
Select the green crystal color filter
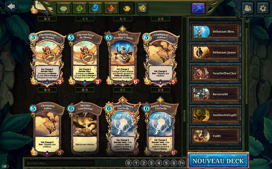[x=79, y=8]
